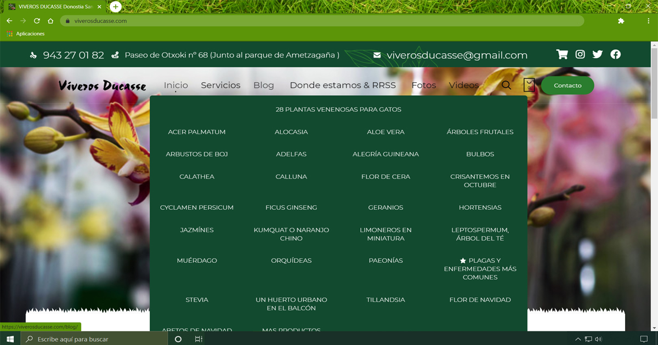Viewport: 658px width, 345px height.
Task: Select Bulbos in blog menu
Action: [x=480, y=154]
